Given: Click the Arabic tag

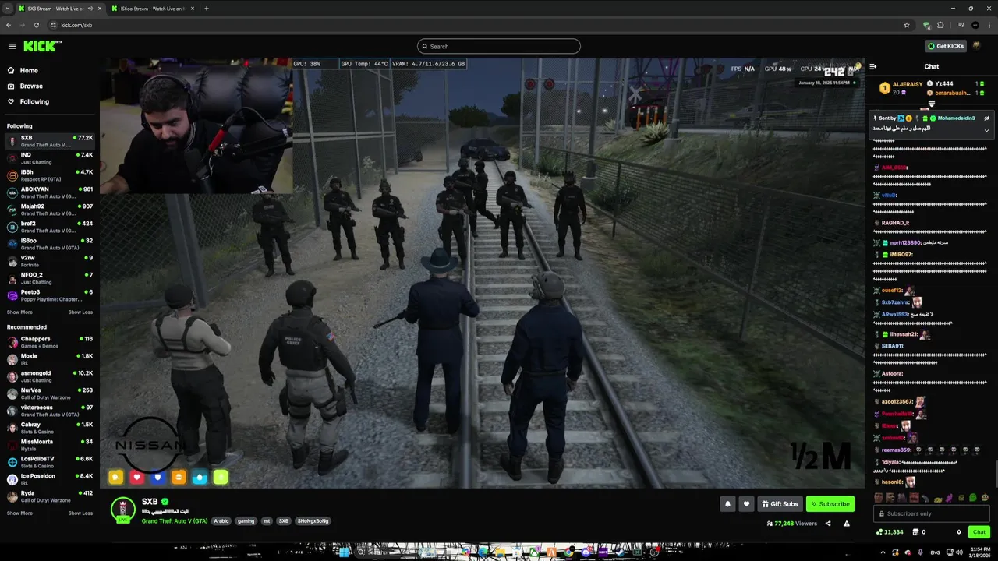Looking at the screenshot, I should 221,520.
